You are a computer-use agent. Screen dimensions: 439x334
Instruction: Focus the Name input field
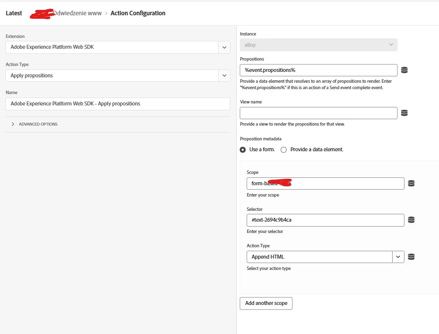click(x=118, y=104)
